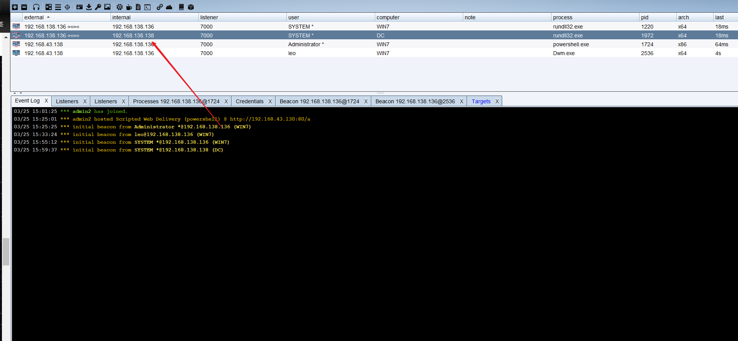Sort sessions by note column header
The image size is (738, 341).
tap(507, 17)
